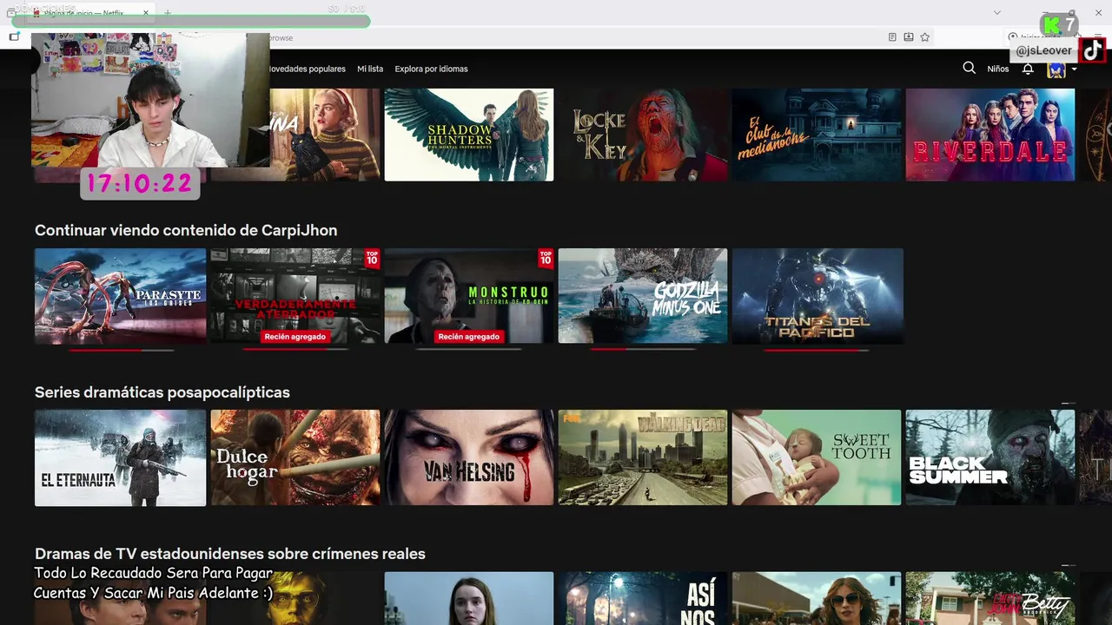1112x625 pixels.
Task: Click Dramas de TV estadounidenses sobre crímenes reales heading
Action: 230,554
